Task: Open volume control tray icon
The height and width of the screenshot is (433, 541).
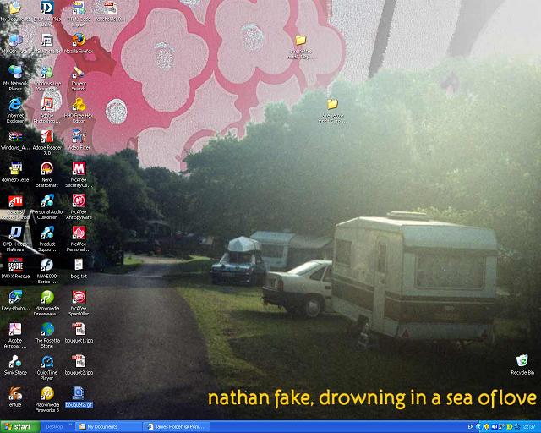Action: 495,427
